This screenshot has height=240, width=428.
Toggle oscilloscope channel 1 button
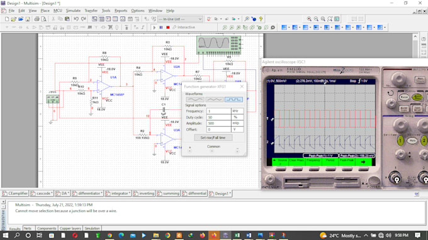(400, 141)
